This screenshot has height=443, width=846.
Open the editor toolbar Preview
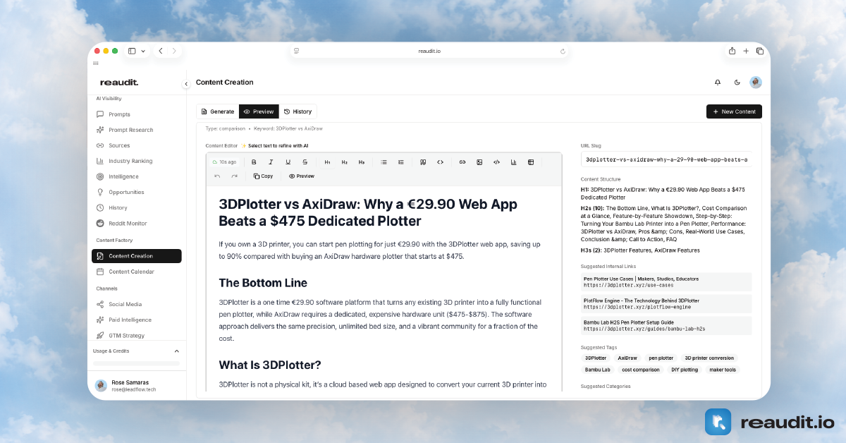tap(302, 176)
